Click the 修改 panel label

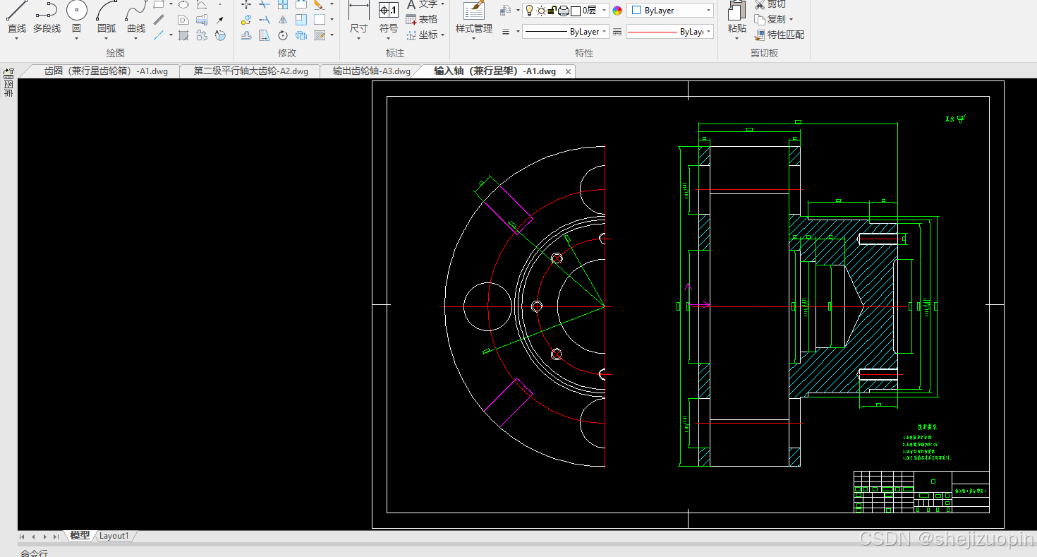[x=287, y=53]
